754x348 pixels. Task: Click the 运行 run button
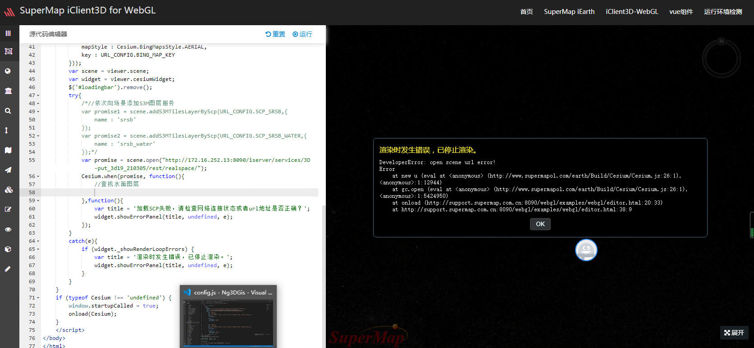(302, 34)
